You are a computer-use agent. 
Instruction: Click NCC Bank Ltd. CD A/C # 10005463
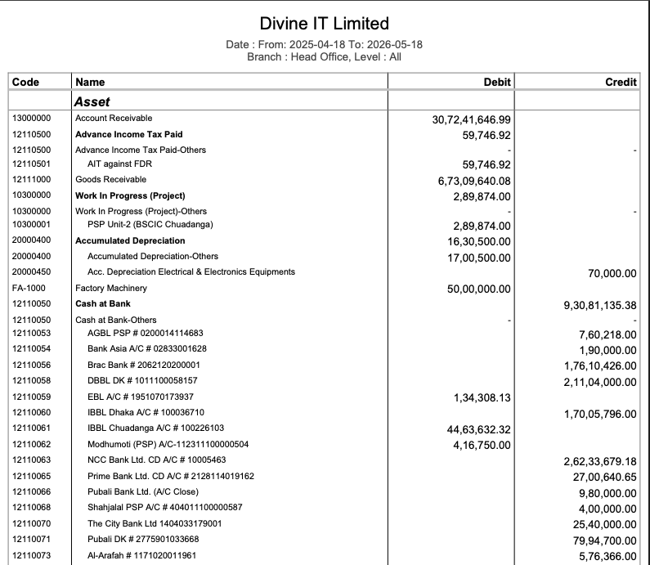(156, 460)
